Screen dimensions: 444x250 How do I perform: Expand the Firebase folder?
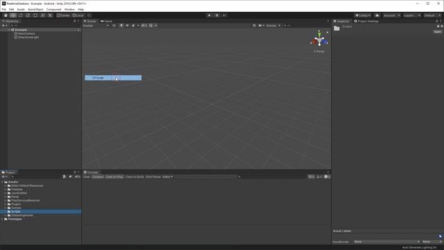tap(6, 190)
